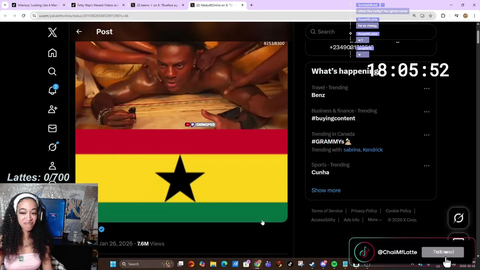This screenshot has height=270, width=480.
Task: Open the floating Grok button
Action: coord(458,218)
